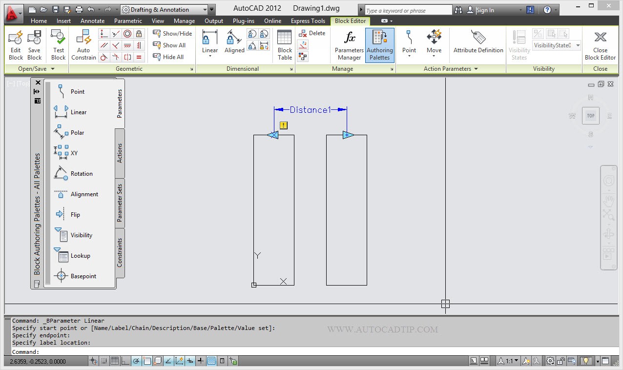Expand the Open/Save panel
The height and width of the screenshot is (370, 623).
coord(35,69)
